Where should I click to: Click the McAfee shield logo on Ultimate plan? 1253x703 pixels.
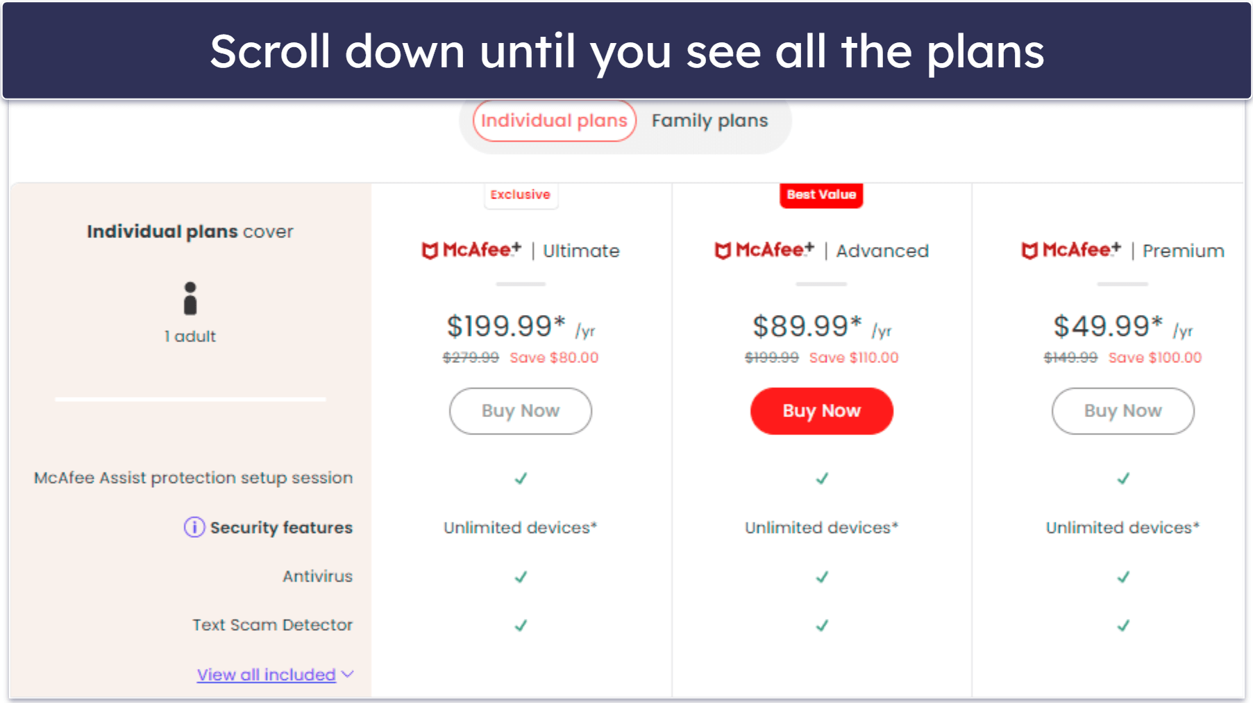click(429, 251)
